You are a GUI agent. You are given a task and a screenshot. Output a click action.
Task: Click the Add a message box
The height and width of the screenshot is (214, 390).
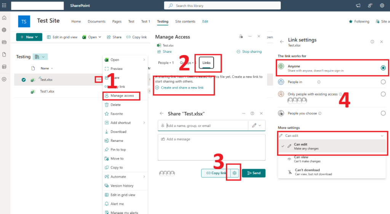point(211,147)
